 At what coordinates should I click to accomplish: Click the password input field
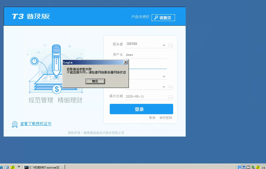(x=148, y=65)
